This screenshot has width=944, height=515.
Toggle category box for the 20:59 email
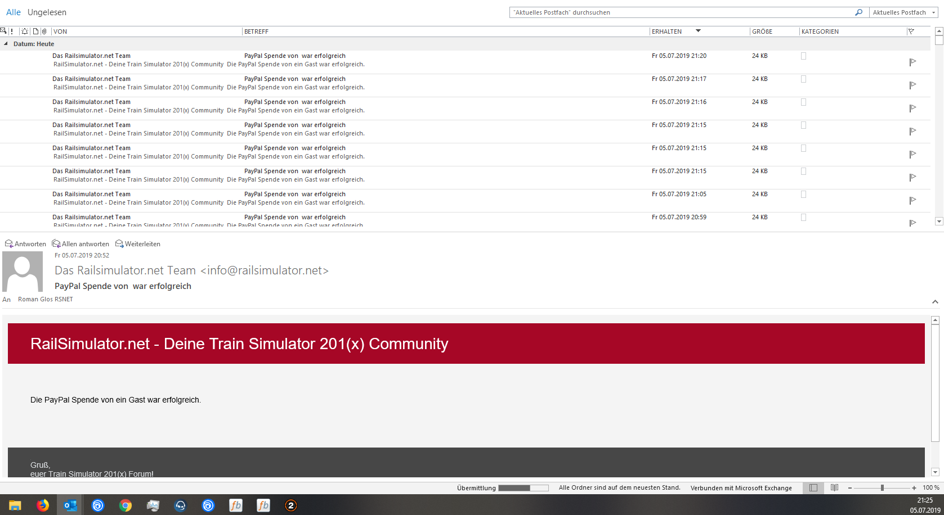(x=804, y=217)
